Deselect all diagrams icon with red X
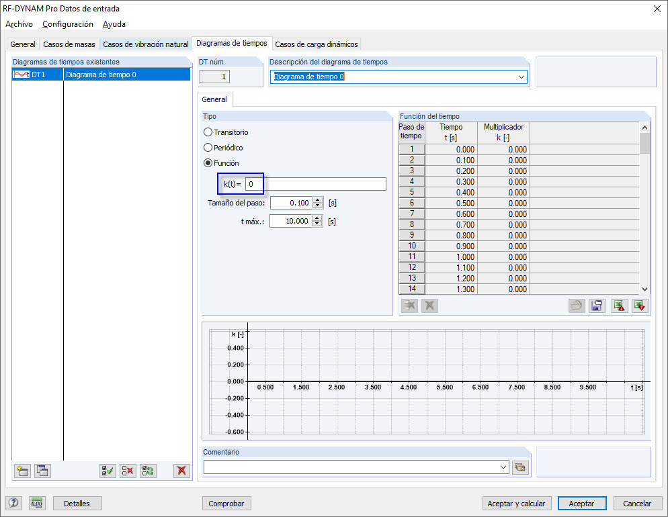Image resolution: width=668 pixels, height=517 pixels. 128,471
